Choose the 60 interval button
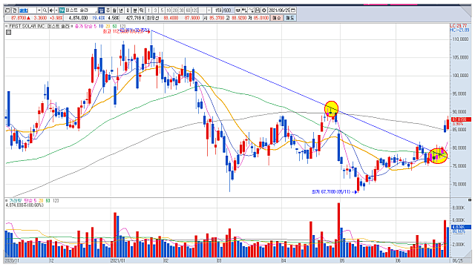Viewport: 475px width, 267px height. click(188, 10)
